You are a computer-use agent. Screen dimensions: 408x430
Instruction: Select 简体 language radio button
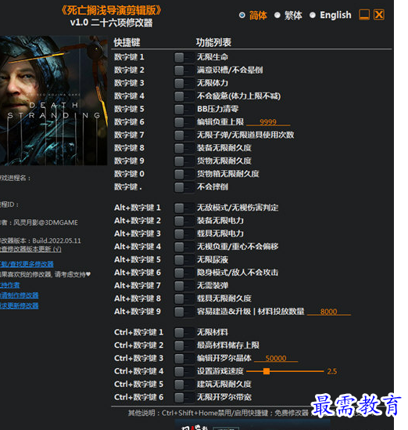point(242,15)
